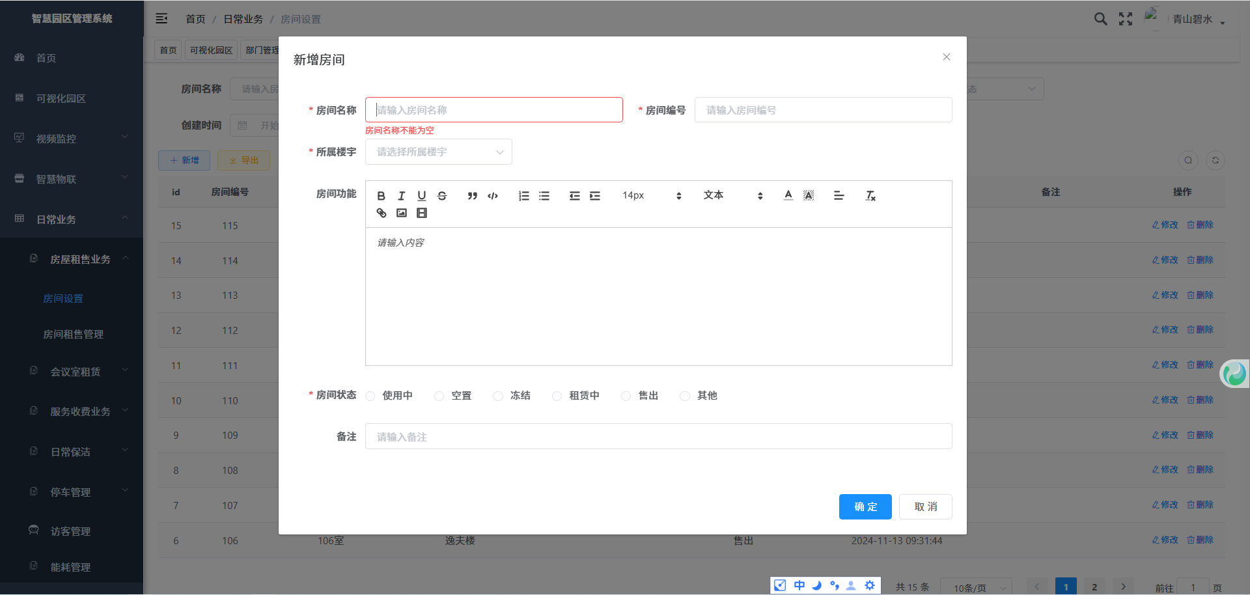Click the 确定 confirm button
The width and height of the screenshot is (1250, 595).
pyautogui.click(x=865, y=507)
